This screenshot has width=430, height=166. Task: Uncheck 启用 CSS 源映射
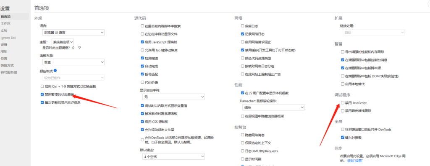coord(142,122)
